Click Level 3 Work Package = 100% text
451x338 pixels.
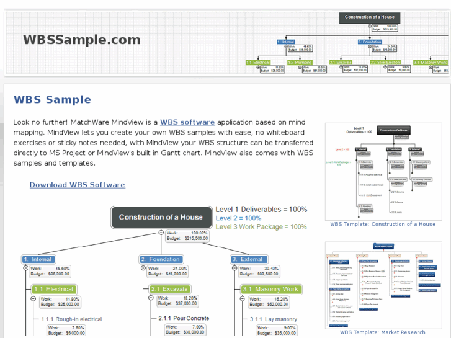tap(261, 226)
